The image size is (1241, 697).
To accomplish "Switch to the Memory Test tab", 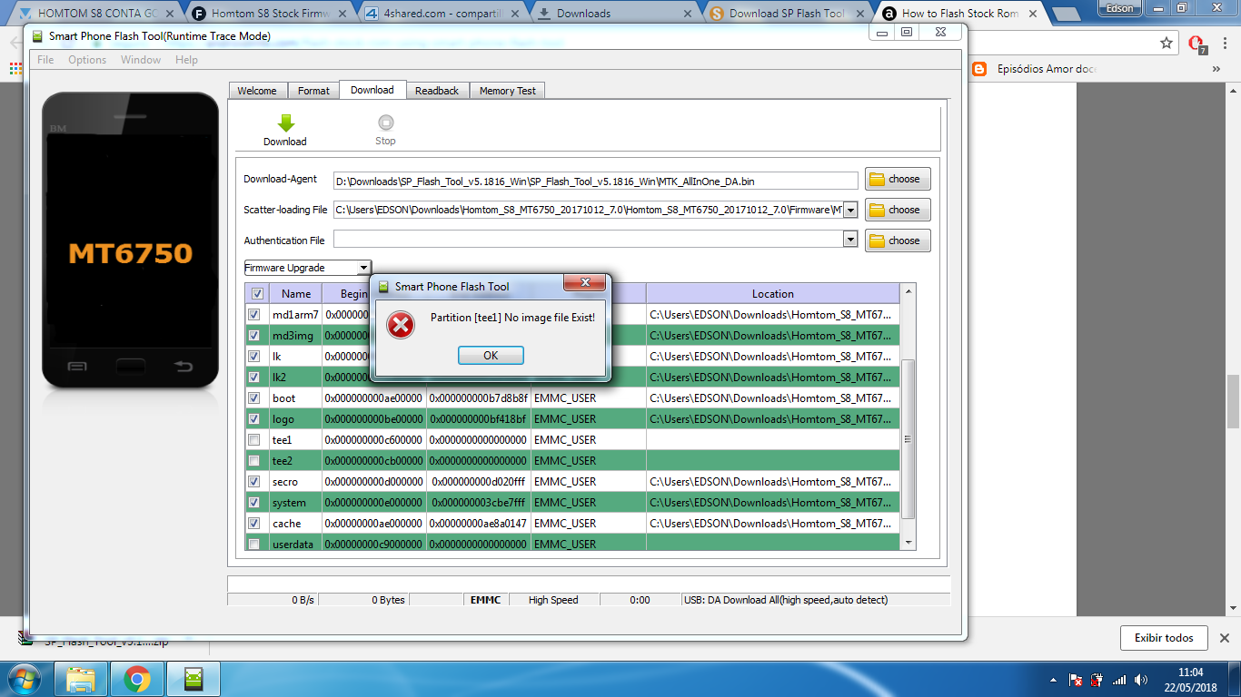I will click(508, 91).
